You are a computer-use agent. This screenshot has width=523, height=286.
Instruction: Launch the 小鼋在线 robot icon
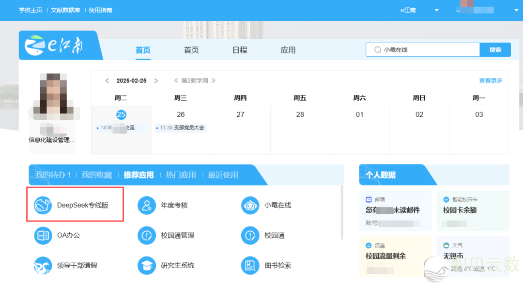pos(250,205)
